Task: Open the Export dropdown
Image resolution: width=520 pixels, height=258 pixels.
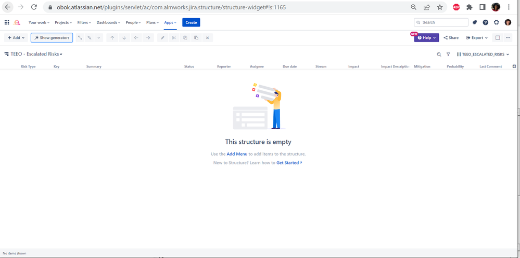Action: click(477, 38)
